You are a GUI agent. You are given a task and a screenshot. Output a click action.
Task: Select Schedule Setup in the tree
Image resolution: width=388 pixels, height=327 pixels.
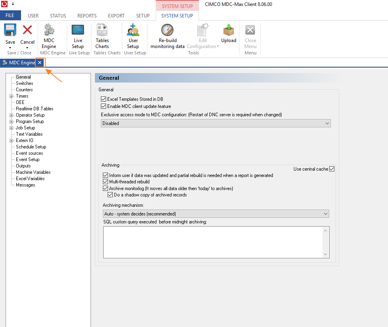click(x=31, y=147)
